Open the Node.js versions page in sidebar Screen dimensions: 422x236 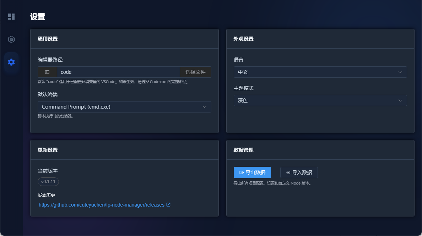11,39
